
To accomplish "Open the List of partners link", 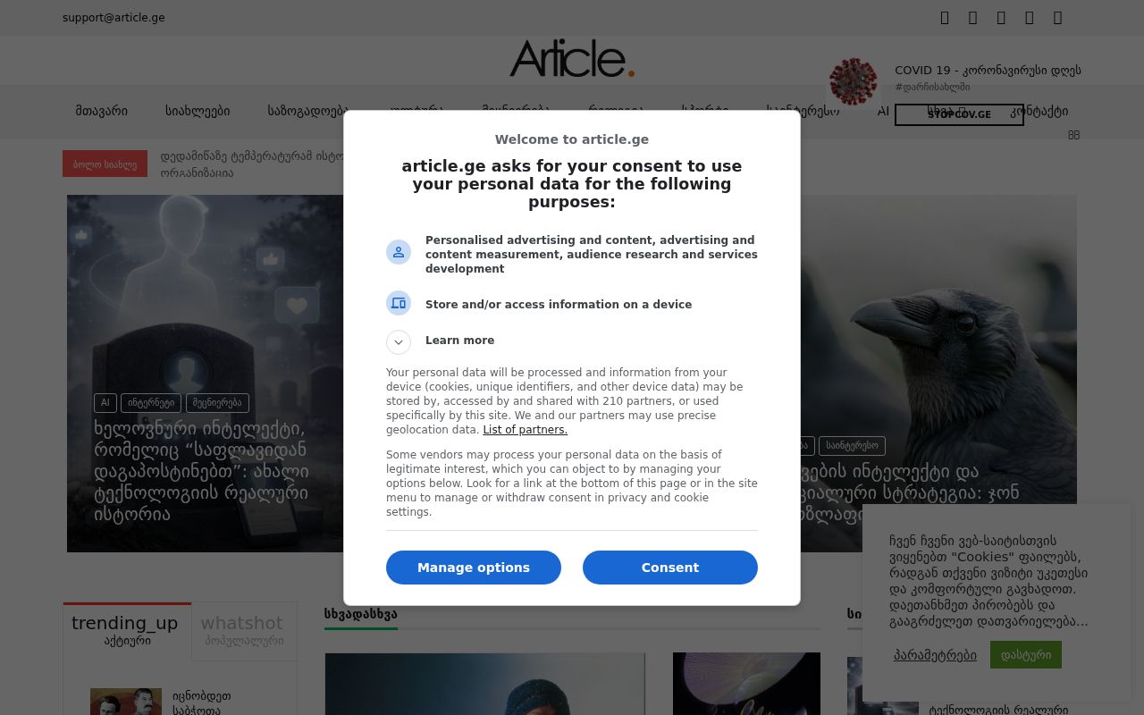I will [525, 430].
